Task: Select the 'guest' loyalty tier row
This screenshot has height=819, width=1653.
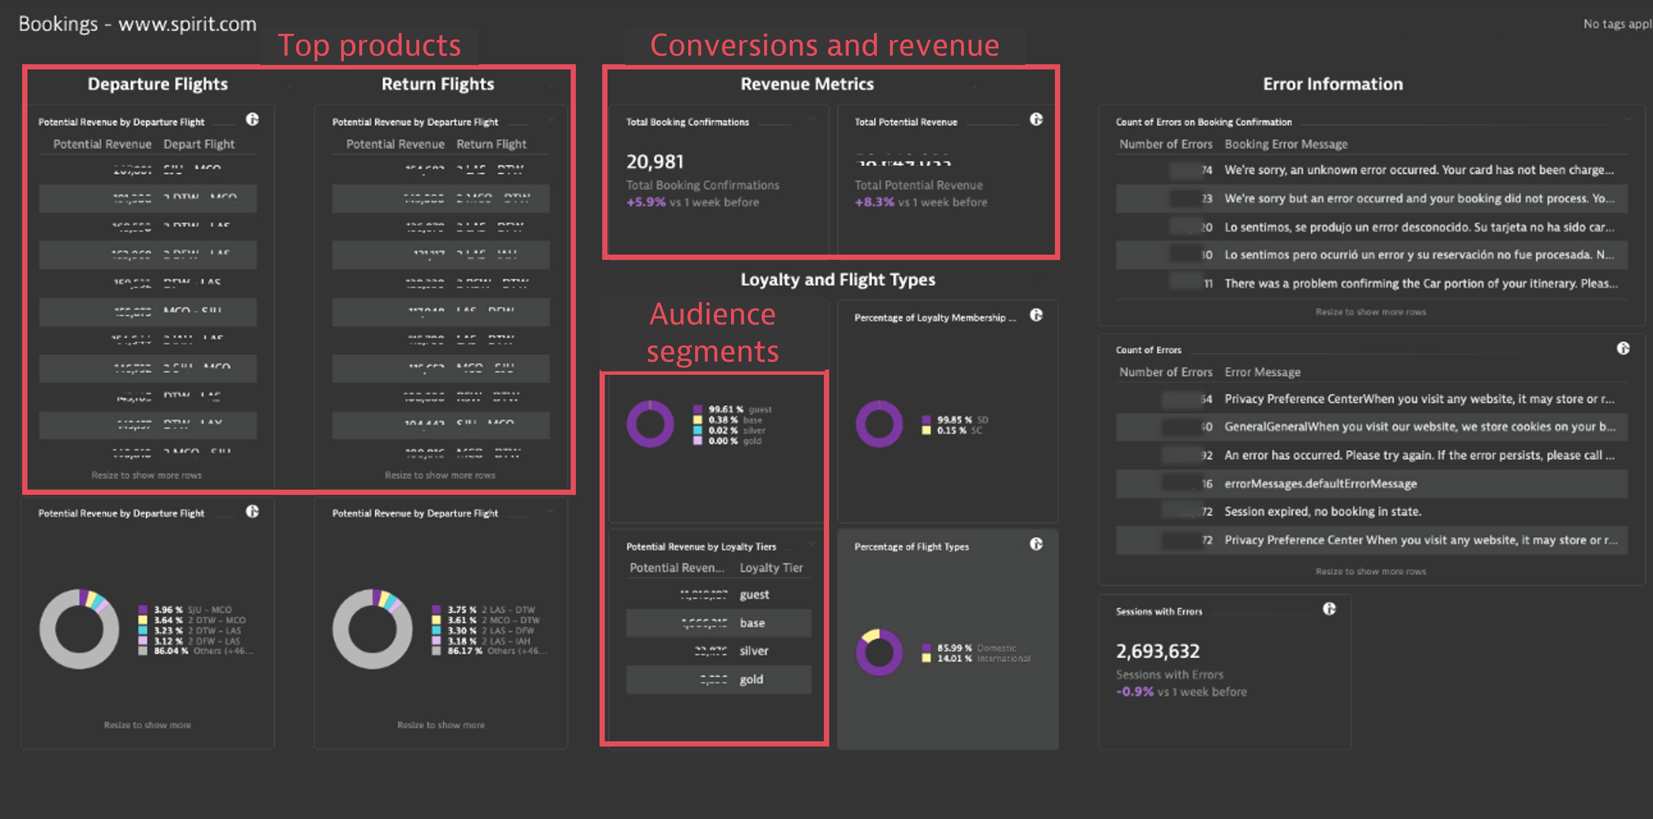Action: pyautogui.click(x=719, y=594)
